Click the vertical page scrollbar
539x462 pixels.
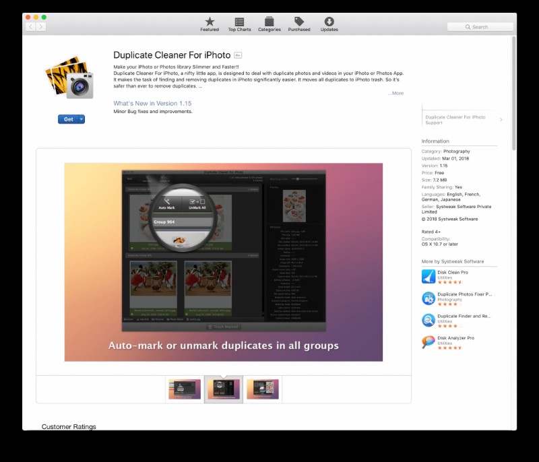tap(514, 93)
